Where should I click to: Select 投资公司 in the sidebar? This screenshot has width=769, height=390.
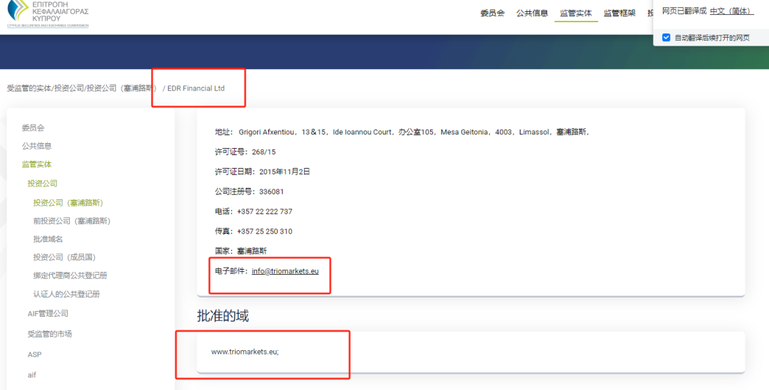(x=43, y=183)
